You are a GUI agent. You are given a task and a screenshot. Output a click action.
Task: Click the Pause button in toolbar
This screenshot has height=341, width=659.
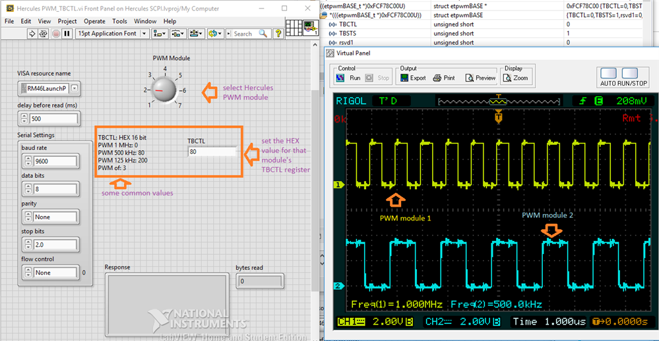click(67, 33)
